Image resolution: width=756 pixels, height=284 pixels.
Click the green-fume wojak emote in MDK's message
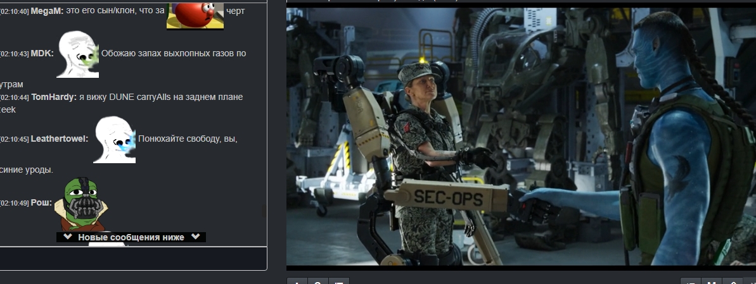pyautogui.click(x=77, y=54)
